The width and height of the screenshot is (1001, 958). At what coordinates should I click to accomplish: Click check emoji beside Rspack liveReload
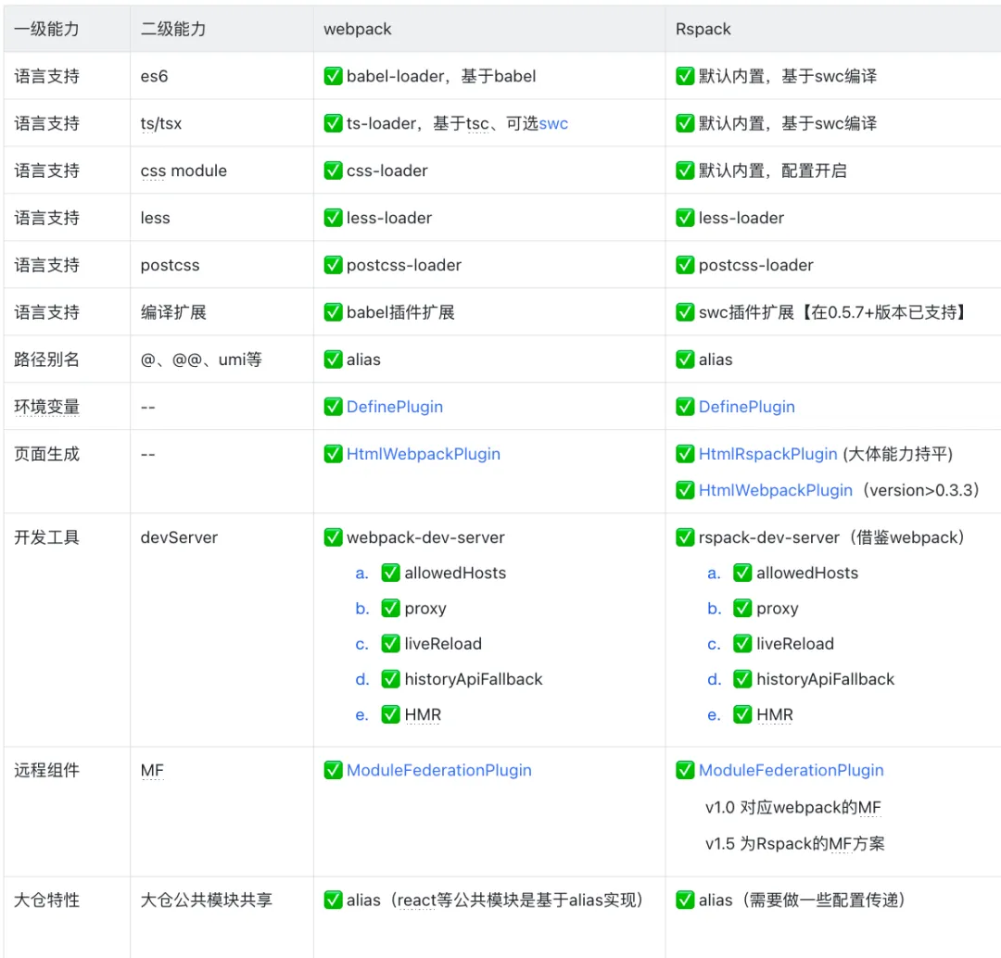click(742, 643)
